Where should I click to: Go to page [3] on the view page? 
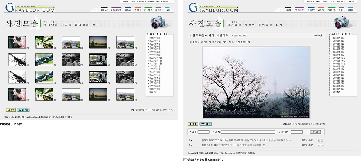[290, 124]
